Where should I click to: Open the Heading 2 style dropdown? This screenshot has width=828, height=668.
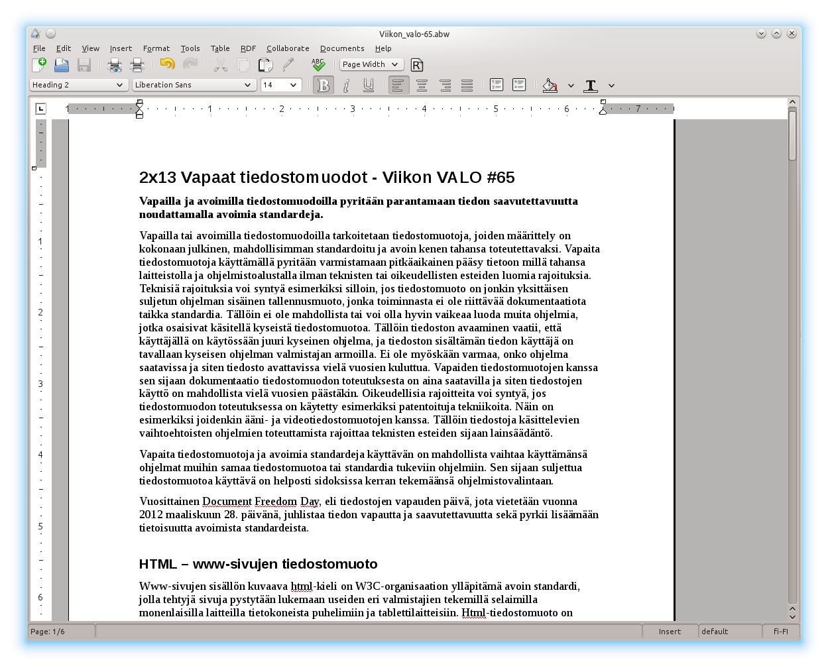click(x=79, y=85)
